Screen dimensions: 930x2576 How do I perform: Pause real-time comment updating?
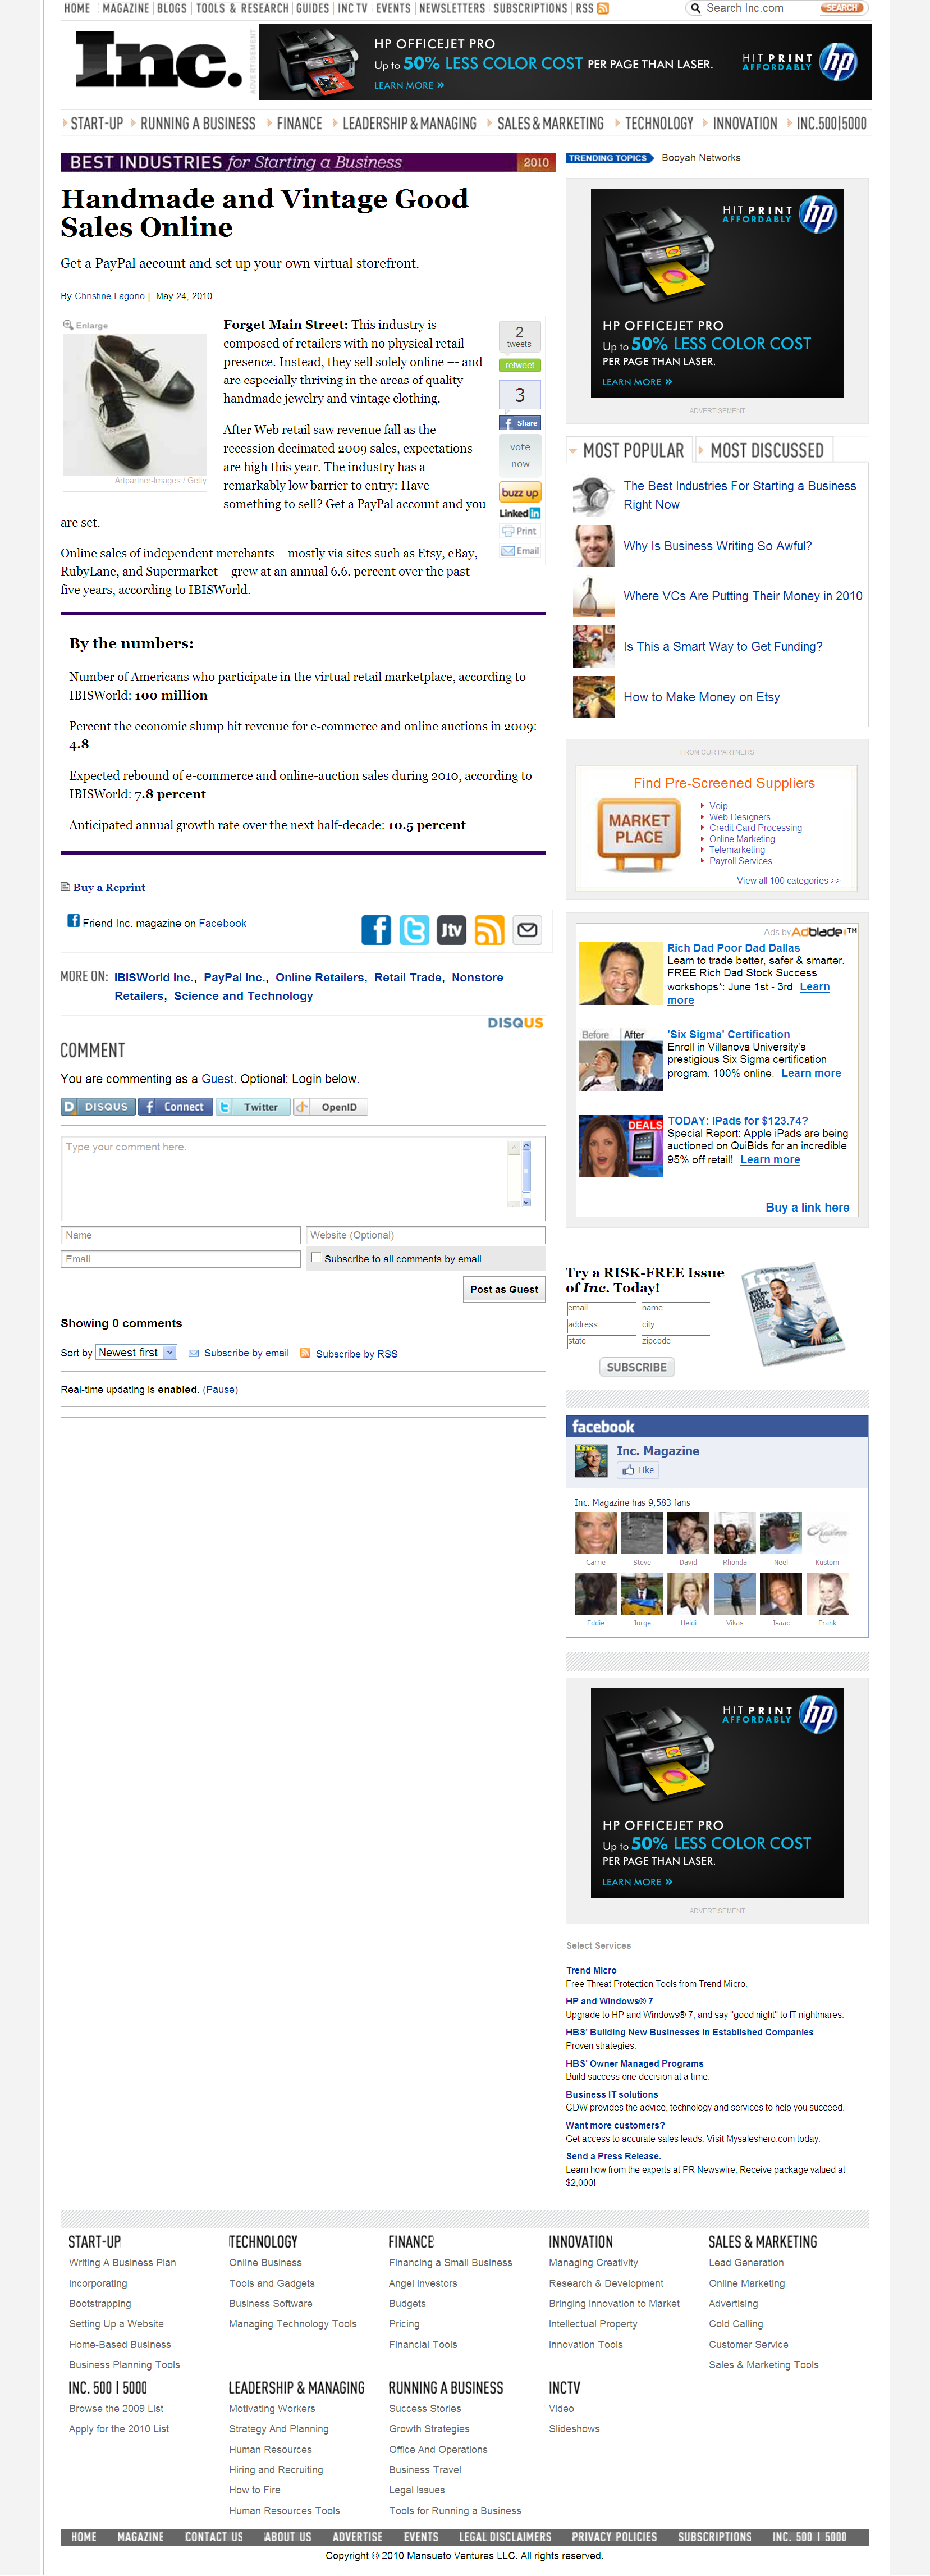220,1389
